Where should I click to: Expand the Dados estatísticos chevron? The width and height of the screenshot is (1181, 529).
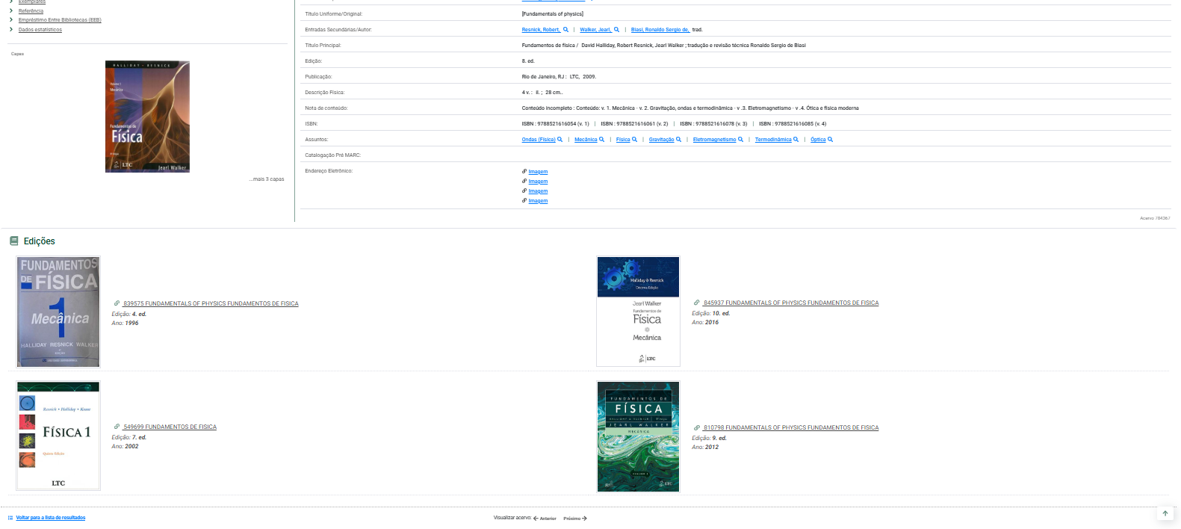click(x=10, y=30)
